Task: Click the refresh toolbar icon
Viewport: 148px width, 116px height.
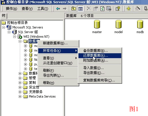Action: click(102, 9)
